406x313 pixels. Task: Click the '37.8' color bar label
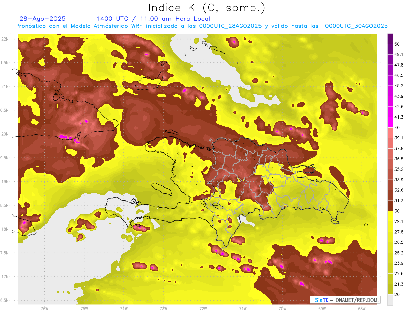coord(399,148)
